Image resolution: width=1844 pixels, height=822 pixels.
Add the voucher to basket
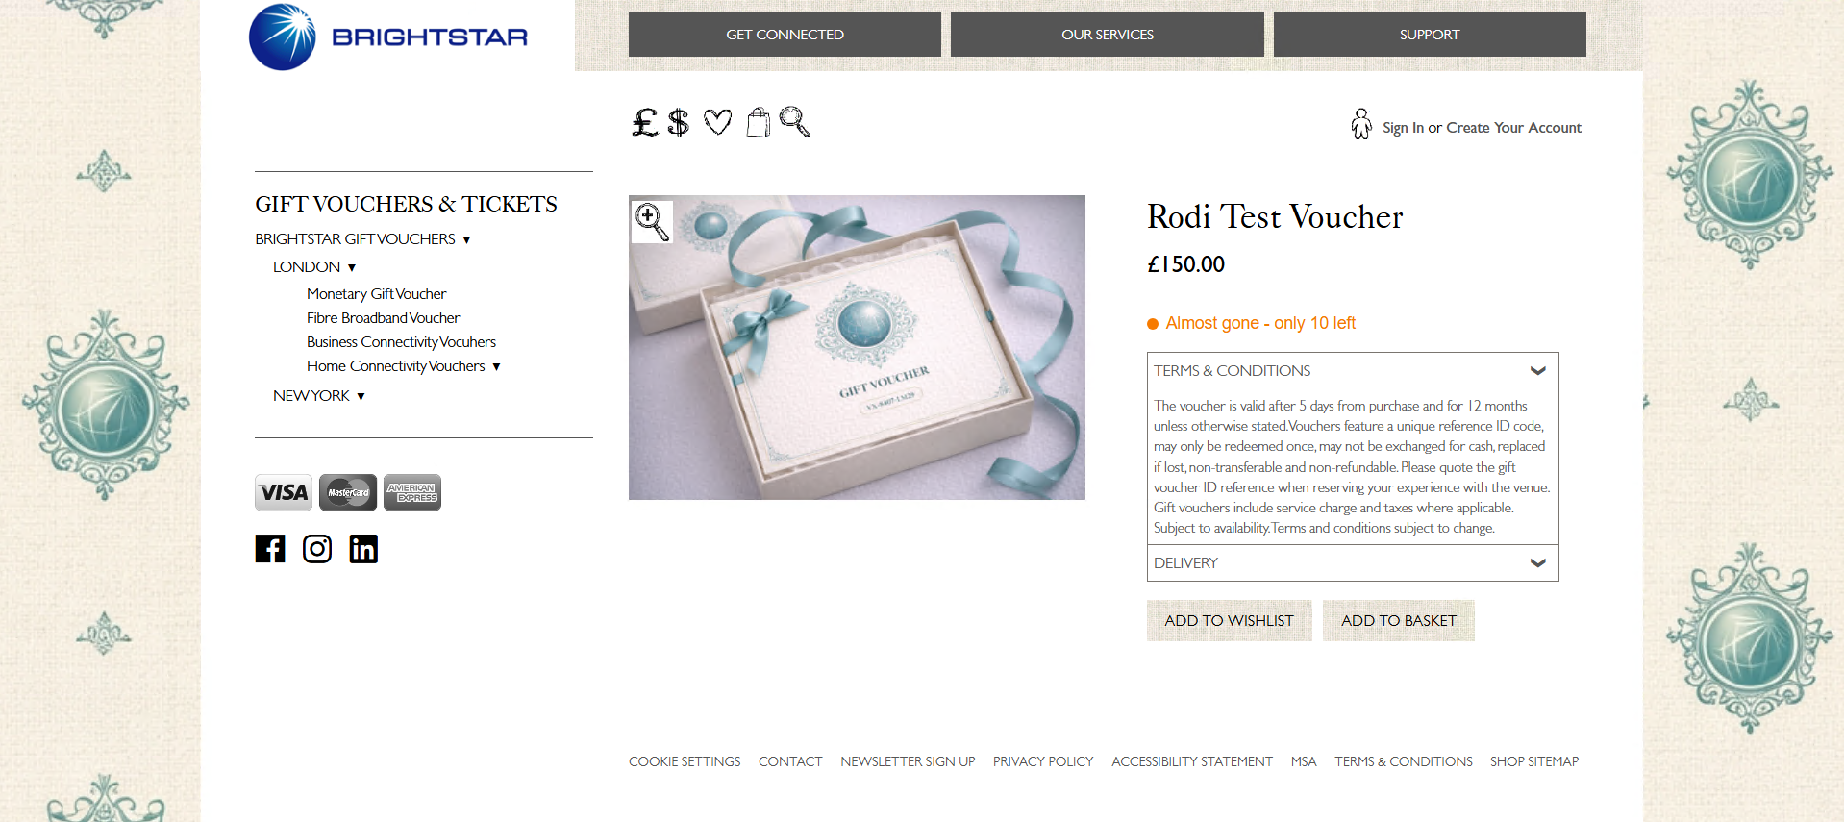coord(1399,621)
